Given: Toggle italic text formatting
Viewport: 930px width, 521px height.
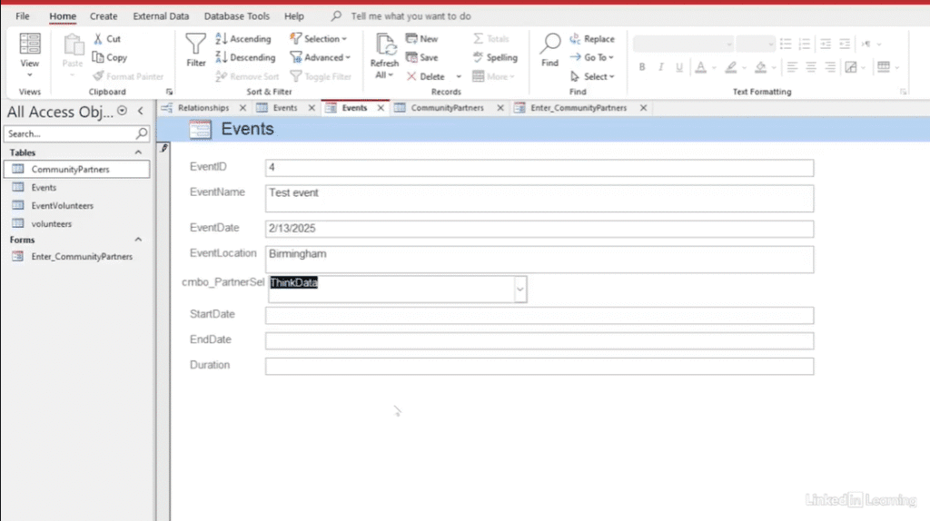Looking at the screenshot, I should pyautogui.click(x=661, y=67).
